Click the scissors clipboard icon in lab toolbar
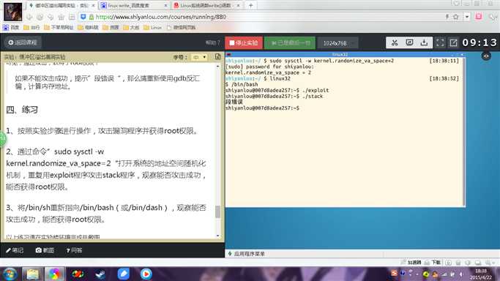 coord(395,42)
